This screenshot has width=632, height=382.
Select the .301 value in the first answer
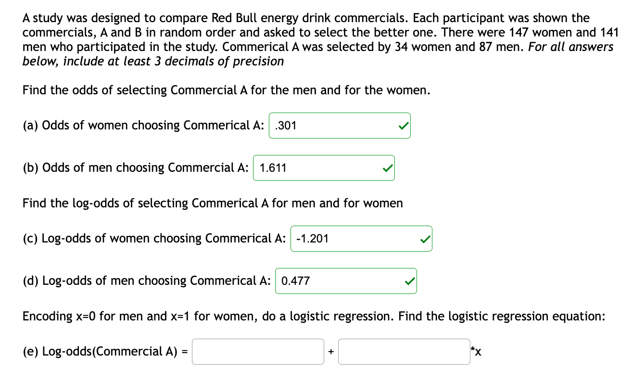pyautogui.click(x=284, y=125)
